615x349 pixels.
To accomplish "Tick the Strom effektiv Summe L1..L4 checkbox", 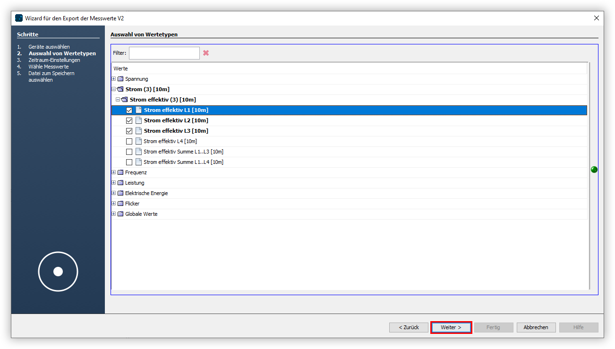I will point(129,162).
